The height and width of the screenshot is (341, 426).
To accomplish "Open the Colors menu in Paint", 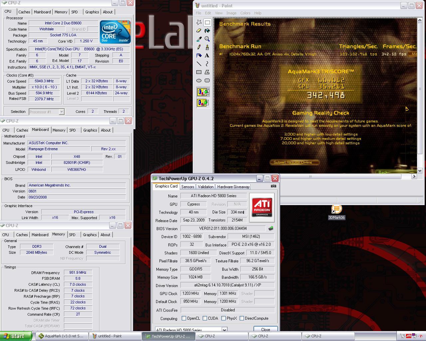I will pos(245,13).
